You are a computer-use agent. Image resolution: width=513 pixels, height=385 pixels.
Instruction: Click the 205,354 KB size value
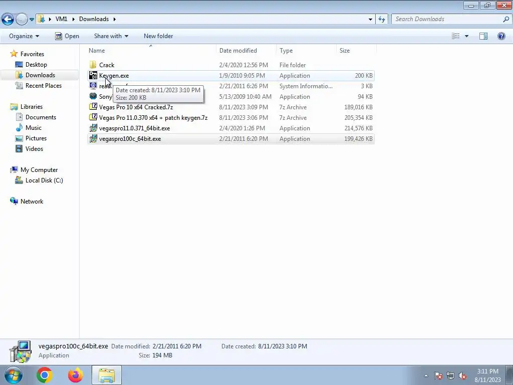pyautogui.click(x=358, y=117)
